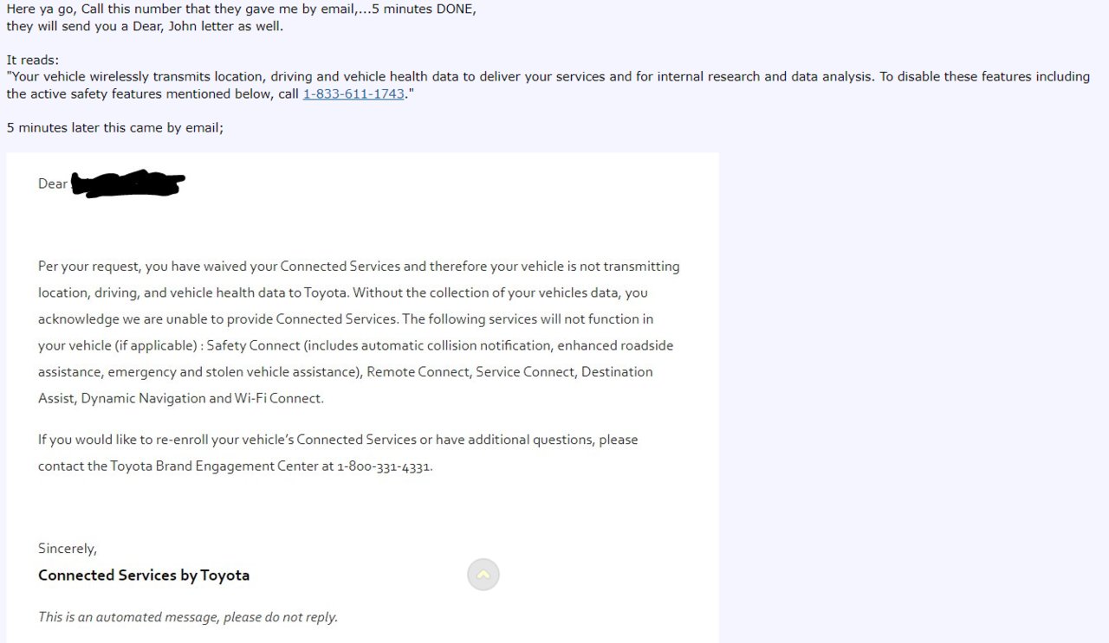Click the 'Per your request' opening sentence
Screen dimensions: 1109x643
point(359,267)
